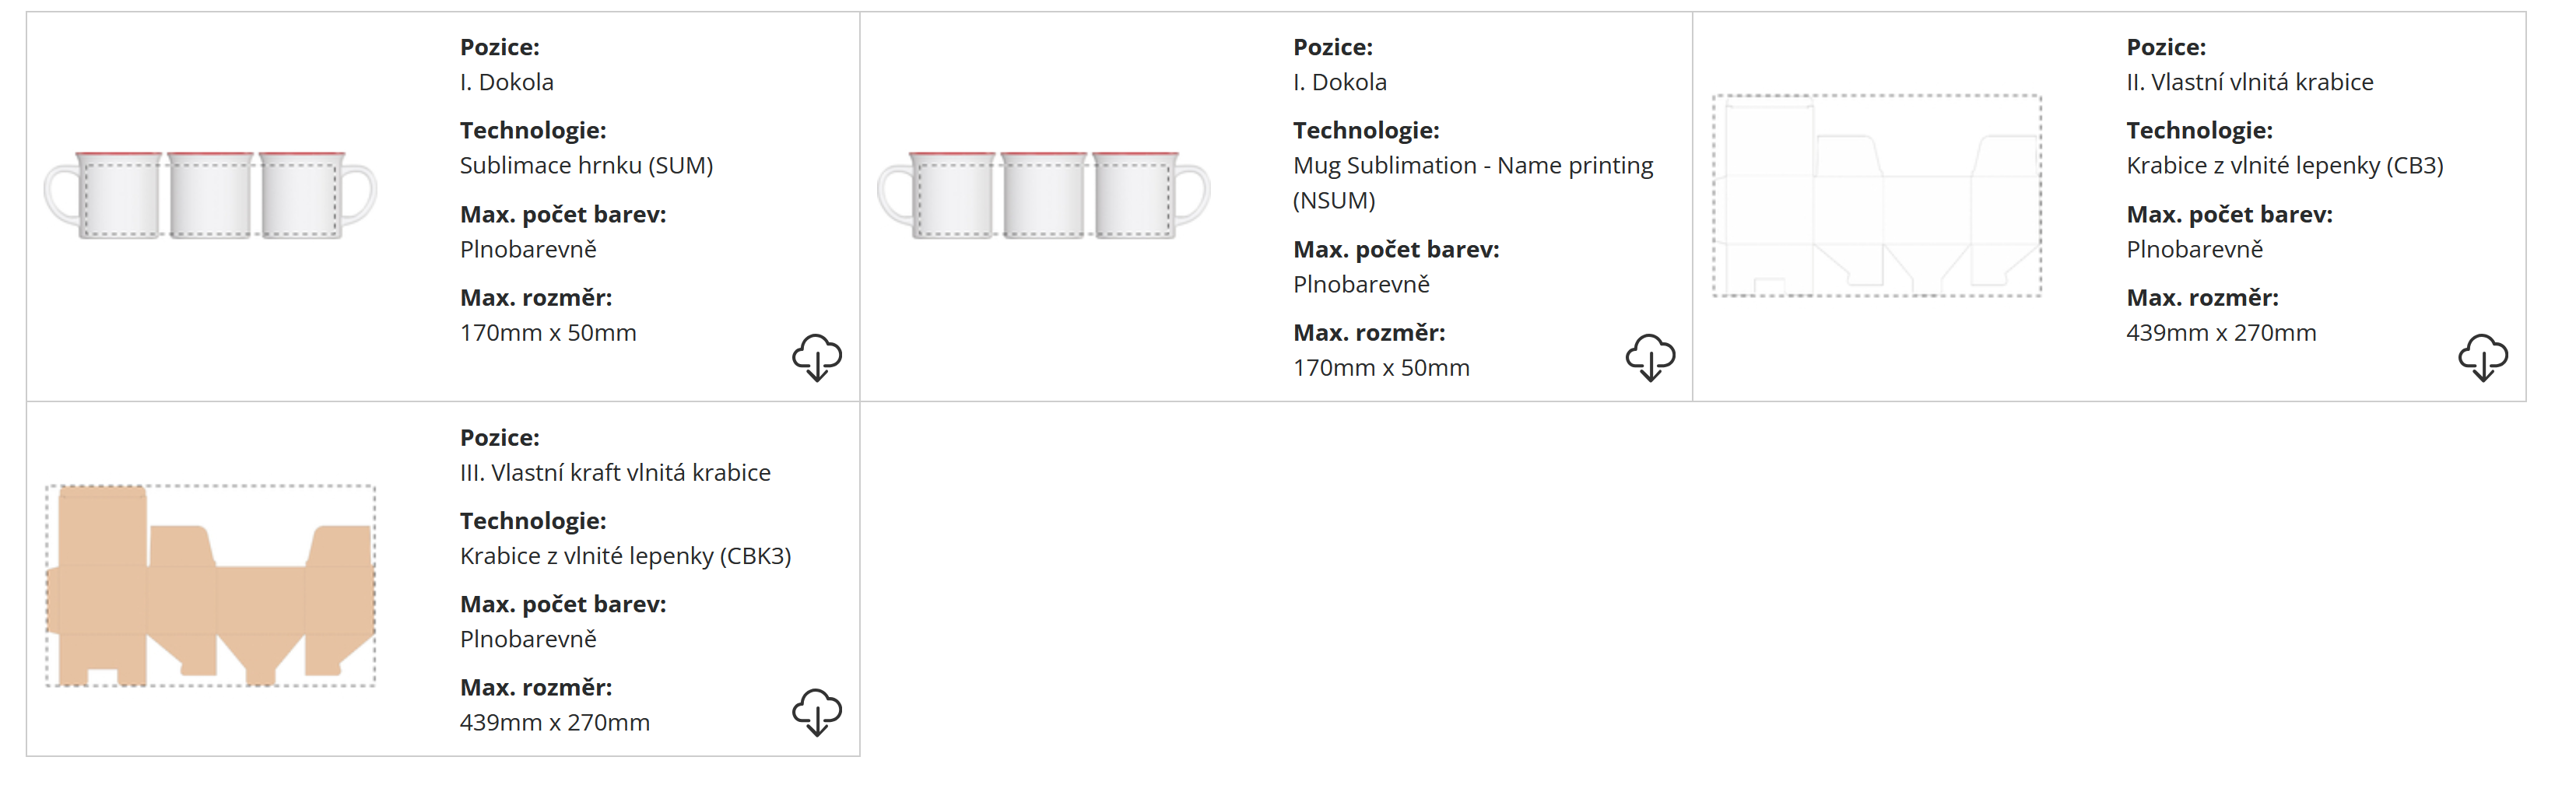Open mug preview image in SUM card
This screenshot has width=2576, height=785.
[x=210, y=195]
